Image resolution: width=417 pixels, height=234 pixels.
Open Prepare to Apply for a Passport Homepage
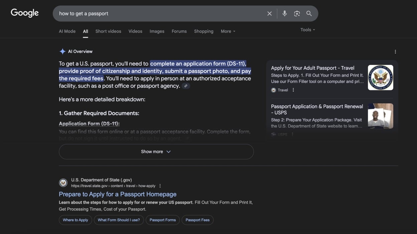pyautogui.click(x=117, y=194)
